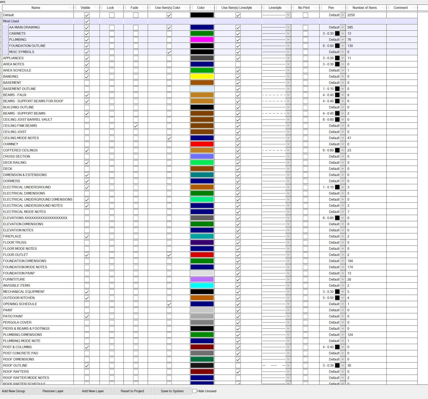Lock the Default layer

[x=112, y=15]
